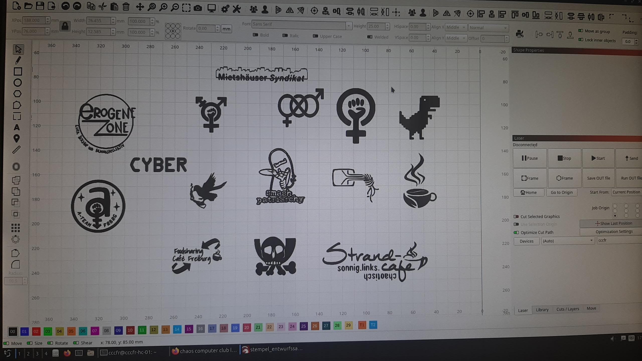Click the Radius tool icon
Image resolution: width=642 pixels, height=361 pixels.
point(15,264)
